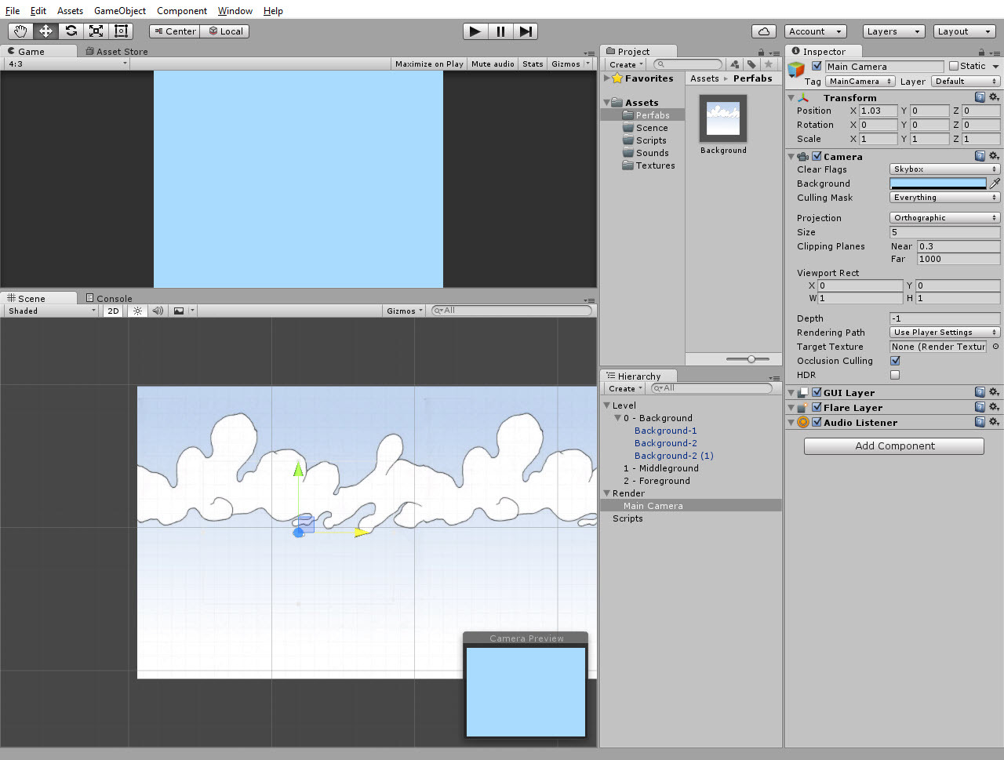Open the cloud services button
The image size is (1004, 760).
pos(763,31)
